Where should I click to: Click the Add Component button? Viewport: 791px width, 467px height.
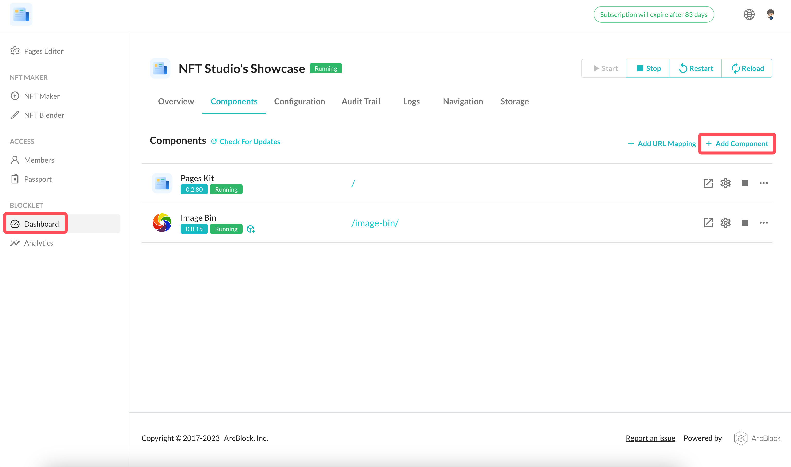pyautogui.click(x=737, y=144)
